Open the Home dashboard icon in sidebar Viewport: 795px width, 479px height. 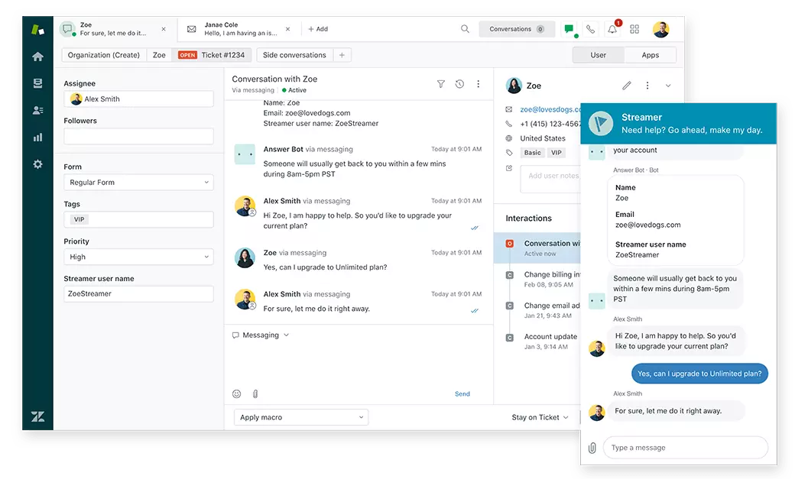(37, 56)
